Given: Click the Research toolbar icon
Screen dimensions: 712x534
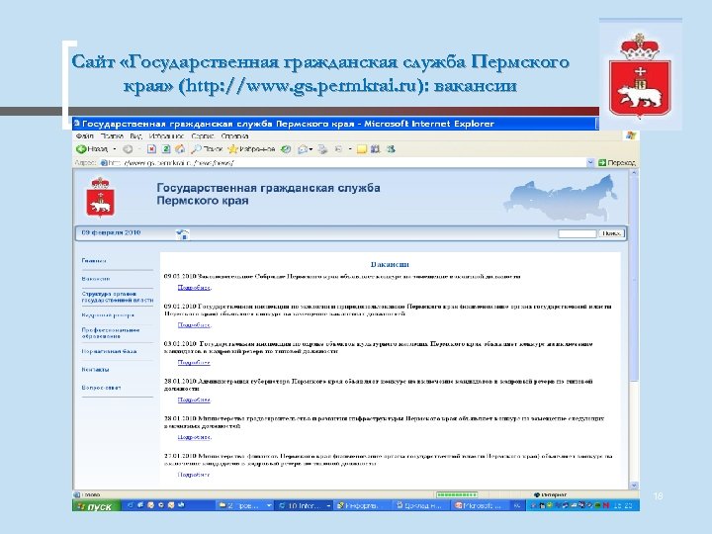Looking at the screenshot, I should [x=375, y=149].
